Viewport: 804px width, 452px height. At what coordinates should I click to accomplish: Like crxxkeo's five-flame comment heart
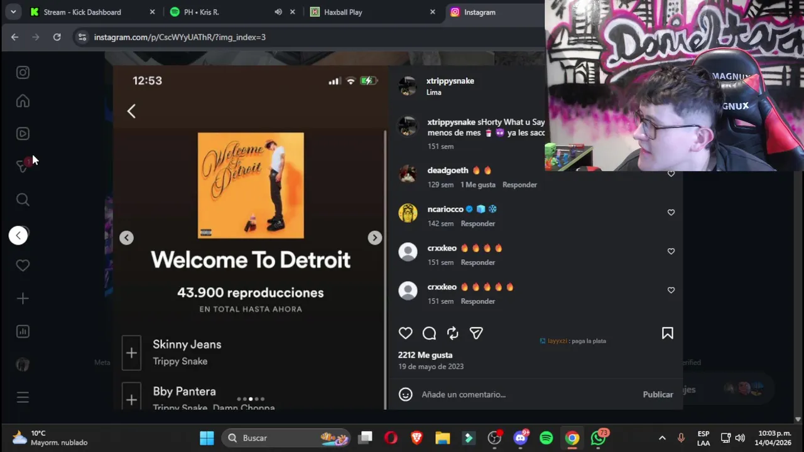pyautogui.click(x=671, y=290)
